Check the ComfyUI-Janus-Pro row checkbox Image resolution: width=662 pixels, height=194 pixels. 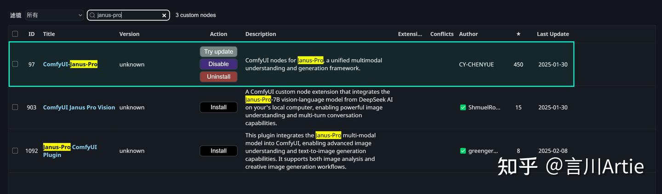coord(15,64)
